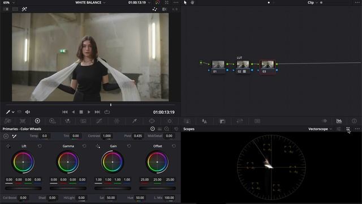Open the Color Warper palette
362x204 pixels.
[117, 121]
